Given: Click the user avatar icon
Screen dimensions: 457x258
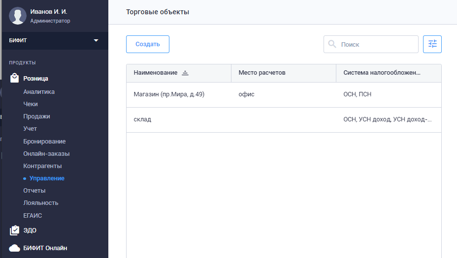Looking at the screenshot, I should [18, 16].
